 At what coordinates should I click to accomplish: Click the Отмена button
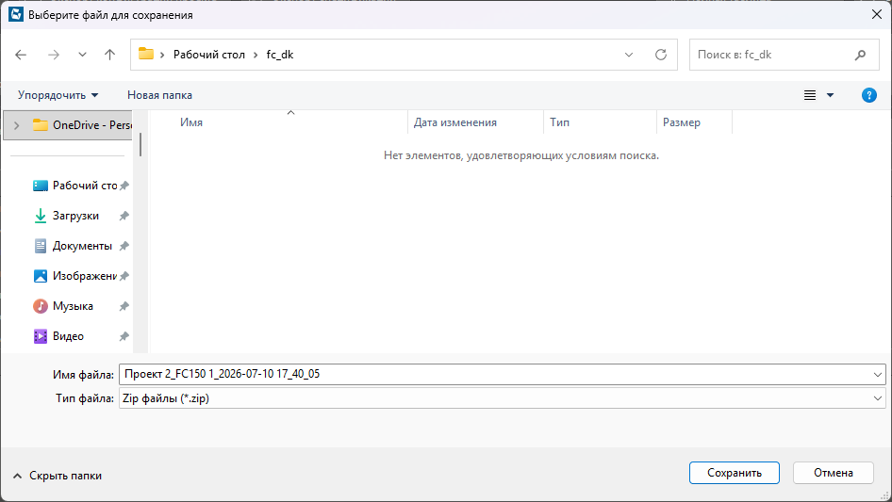point(833,473)
